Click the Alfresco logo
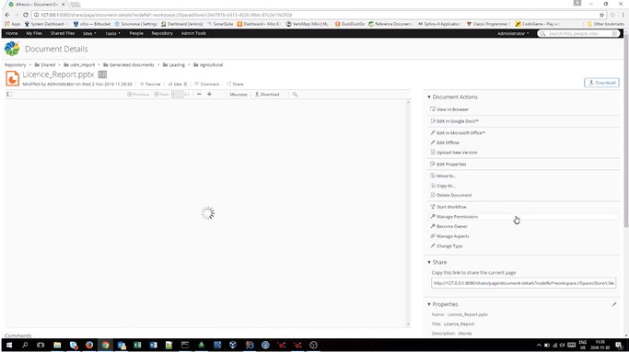The image size is (629, 352). (x=12, y=49)
